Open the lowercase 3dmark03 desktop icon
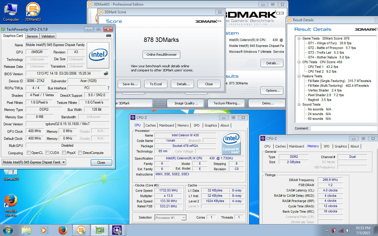Image resolution: width=378 pixels, height=236 pixels. pos(11,175)
